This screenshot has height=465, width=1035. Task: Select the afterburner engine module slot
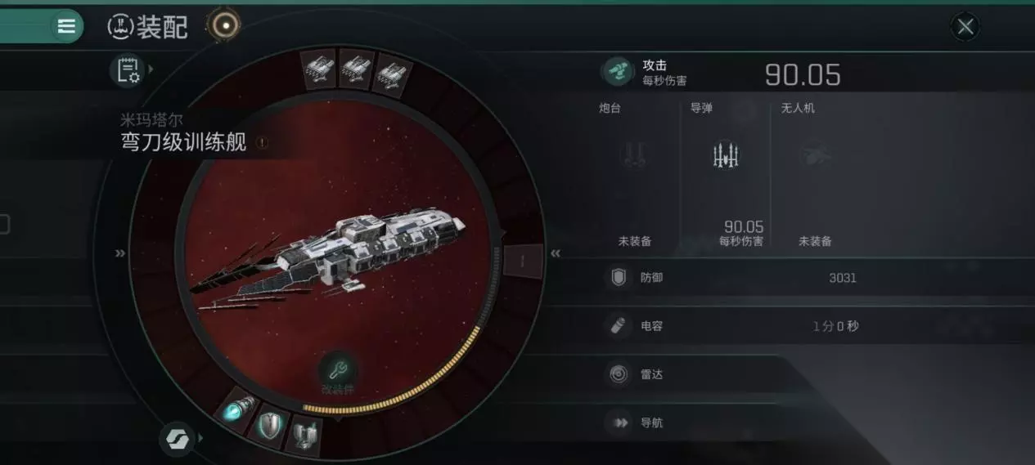[x=238, y=409]
